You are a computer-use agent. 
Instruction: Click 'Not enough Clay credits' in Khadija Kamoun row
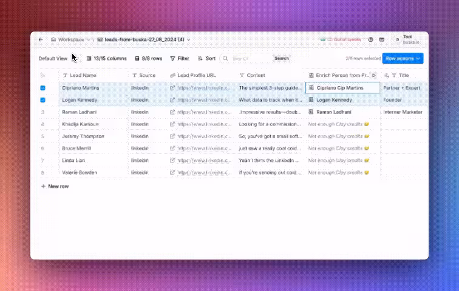coord(338,124)
